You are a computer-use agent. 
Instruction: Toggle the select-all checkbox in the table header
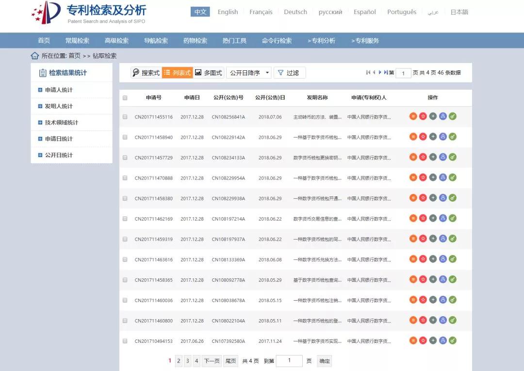pos(125,97)
